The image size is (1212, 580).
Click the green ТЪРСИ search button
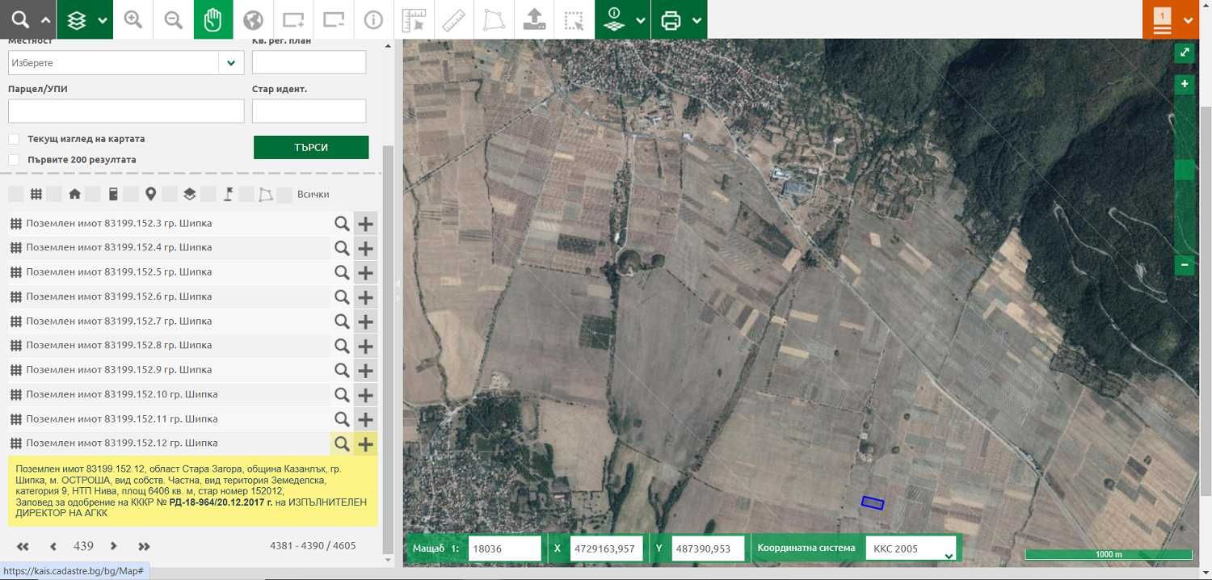[311, 148]
